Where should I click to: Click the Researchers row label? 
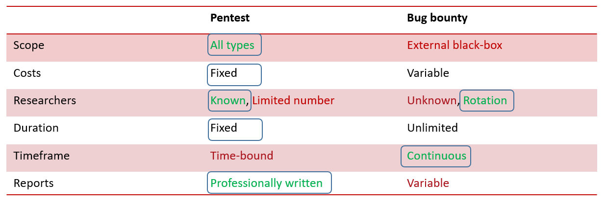coord(45,101)
